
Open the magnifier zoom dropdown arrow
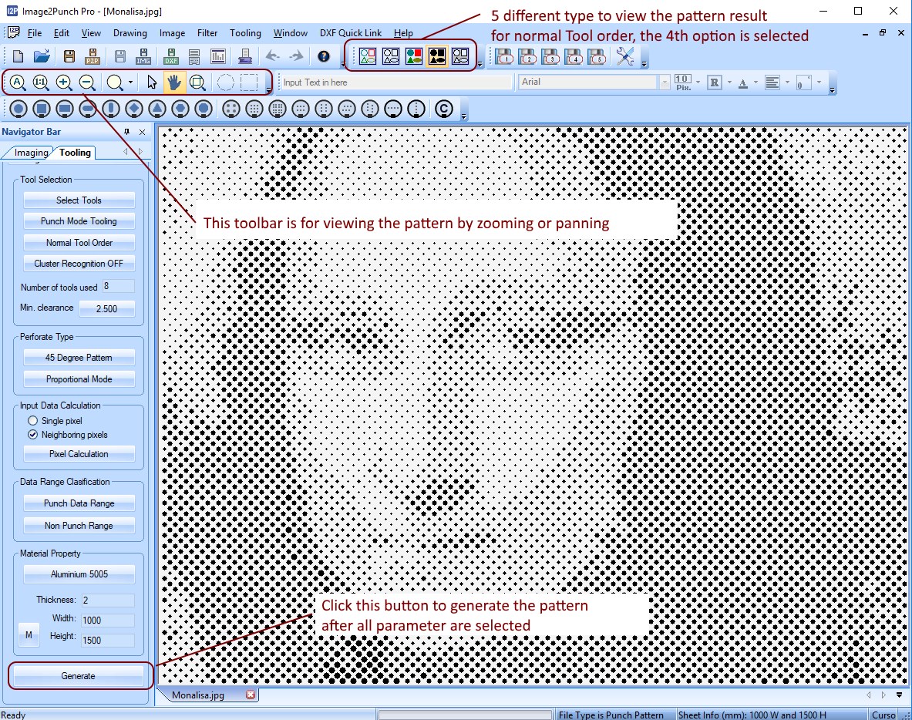click(x=130, y=82)
